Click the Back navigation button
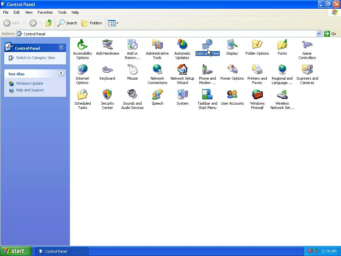Viewport: 341px width, 256px height. click(12, 23)
